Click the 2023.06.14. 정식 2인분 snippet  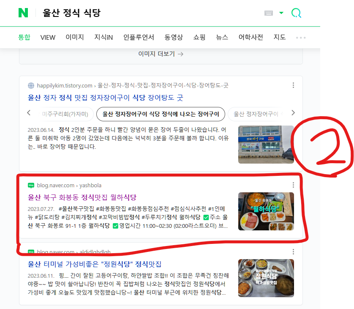pos(128,138)
